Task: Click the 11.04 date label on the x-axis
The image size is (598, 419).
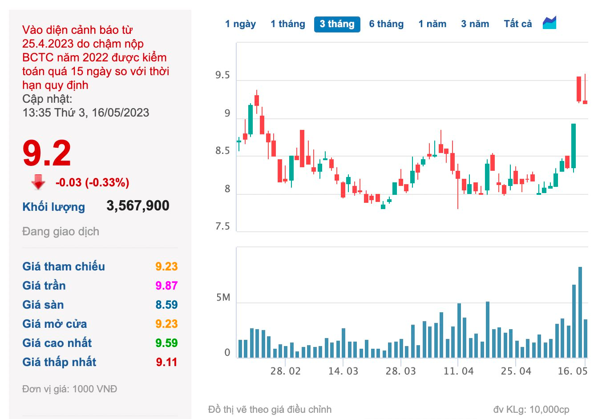Action: pos(458,371)
